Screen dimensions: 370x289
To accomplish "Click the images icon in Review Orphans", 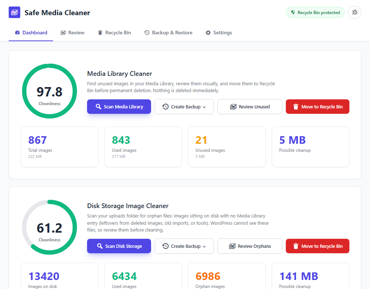I will click(232, 246).
